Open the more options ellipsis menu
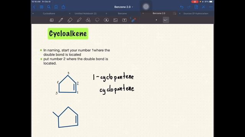245x137 pixels. point(211,7)
